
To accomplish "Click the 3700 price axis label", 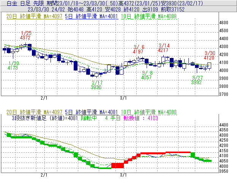I will tap(224, 94).
